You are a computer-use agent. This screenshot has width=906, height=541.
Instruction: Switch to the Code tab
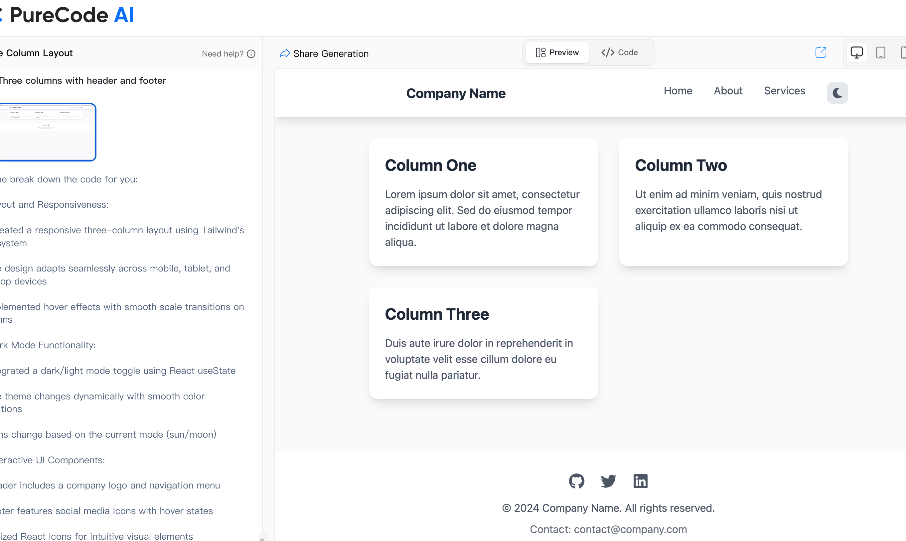click(620, 53)
